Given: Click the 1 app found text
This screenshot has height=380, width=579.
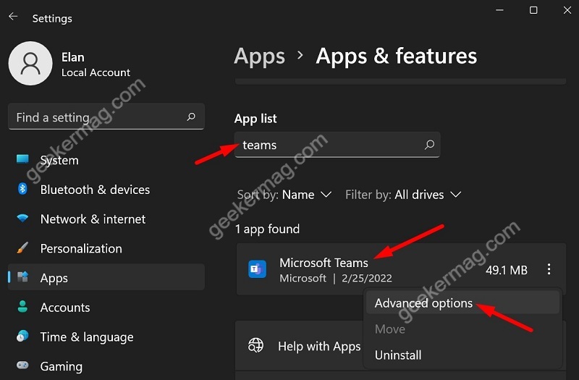Looking at the screenshot, I should coord(267,229).
